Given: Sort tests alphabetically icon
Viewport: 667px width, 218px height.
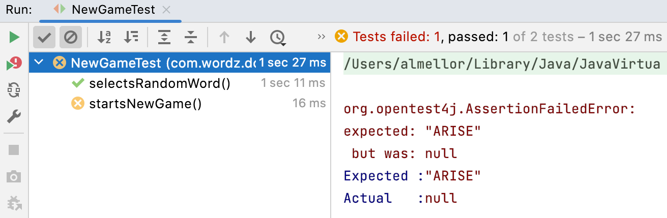Looking at the screenshot, I should coord(104,37).
